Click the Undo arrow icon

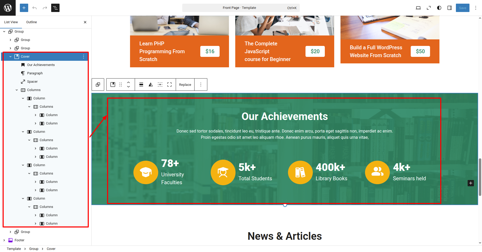coord(34,8)
